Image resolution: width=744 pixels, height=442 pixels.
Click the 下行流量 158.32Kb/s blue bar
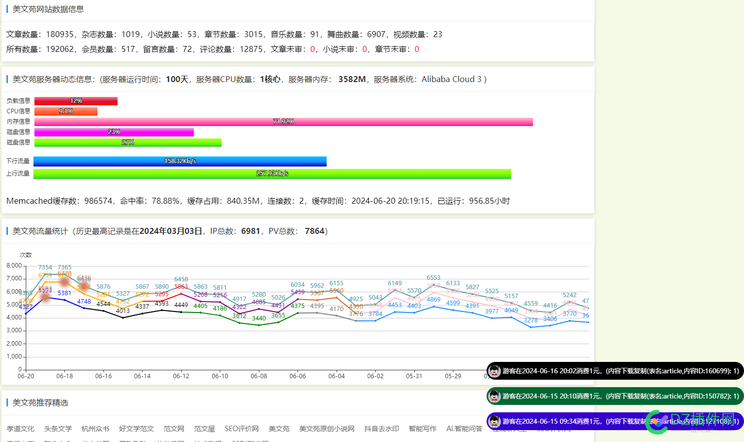(x=180, y=161)
